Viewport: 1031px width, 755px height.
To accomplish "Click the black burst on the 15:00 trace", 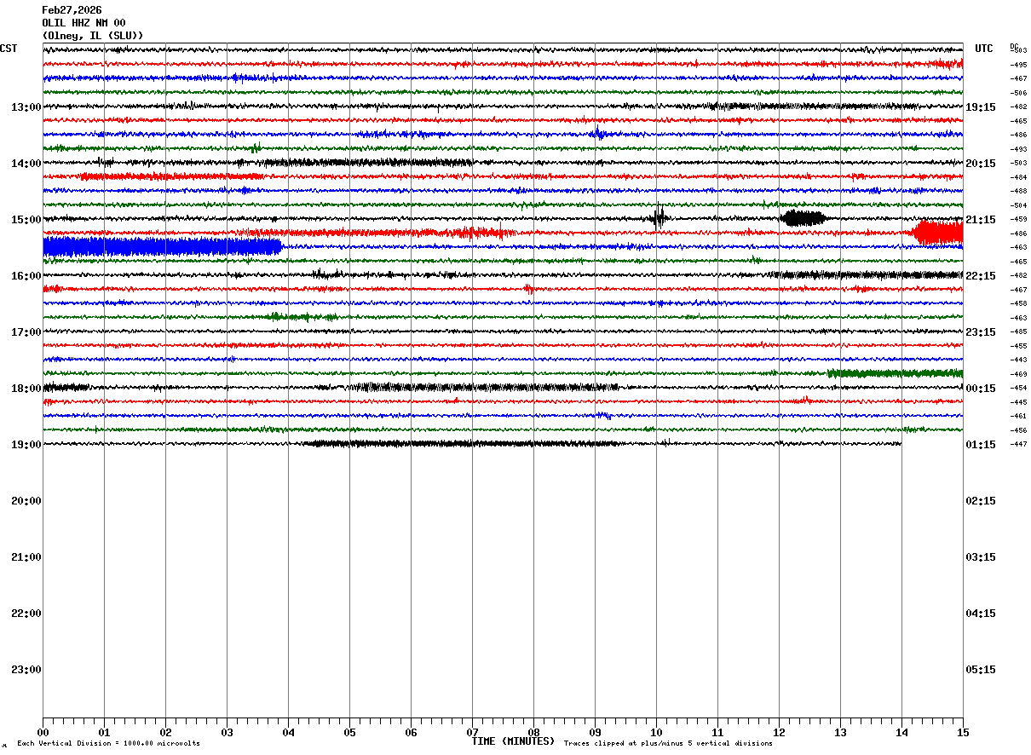I will (803, 218).
